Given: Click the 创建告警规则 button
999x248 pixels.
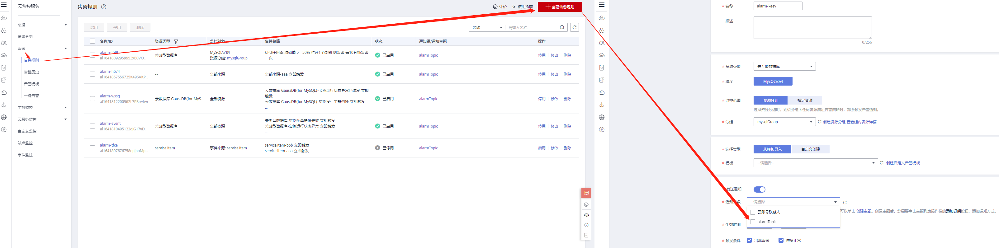Looking at the screenshot, I should coord(559,7).
